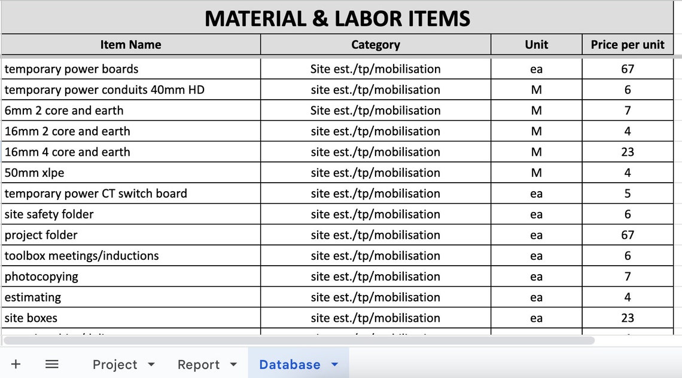
Task: Switch to the Report sheet tab
Action: (x=199, y=364)
